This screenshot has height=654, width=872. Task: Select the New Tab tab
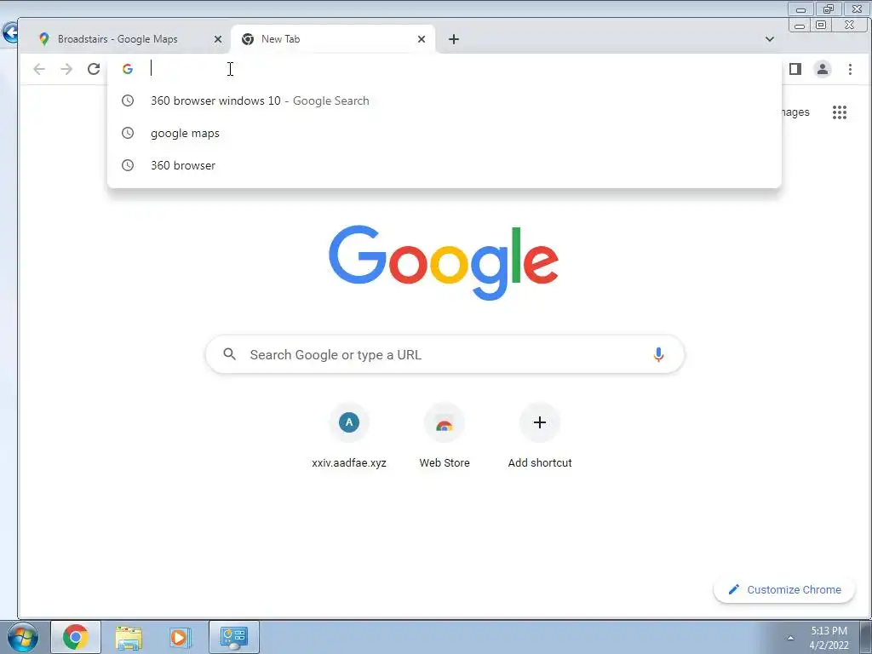coord(333,39)
